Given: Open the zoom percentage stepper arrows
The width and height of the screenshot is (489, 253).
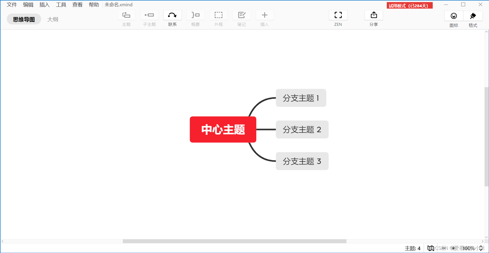Looking at the screenshot, I should point(481,248).
